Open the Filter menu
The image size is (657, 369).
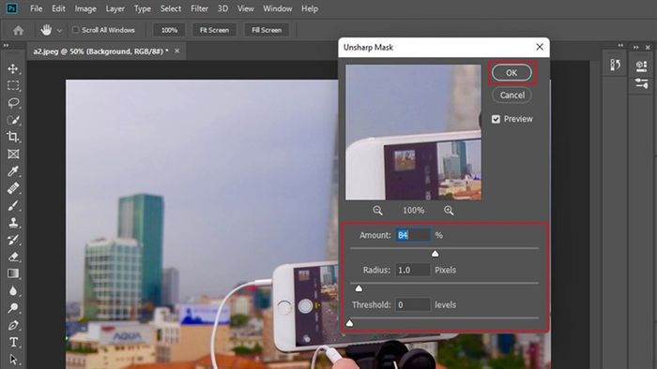point(199,8)
